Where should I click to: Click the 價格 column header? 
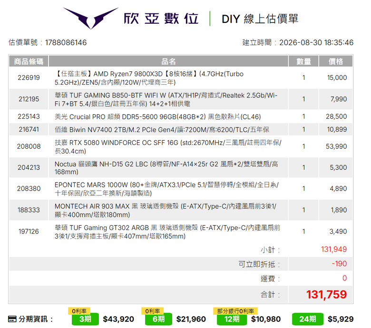click(x=335, y=61)
